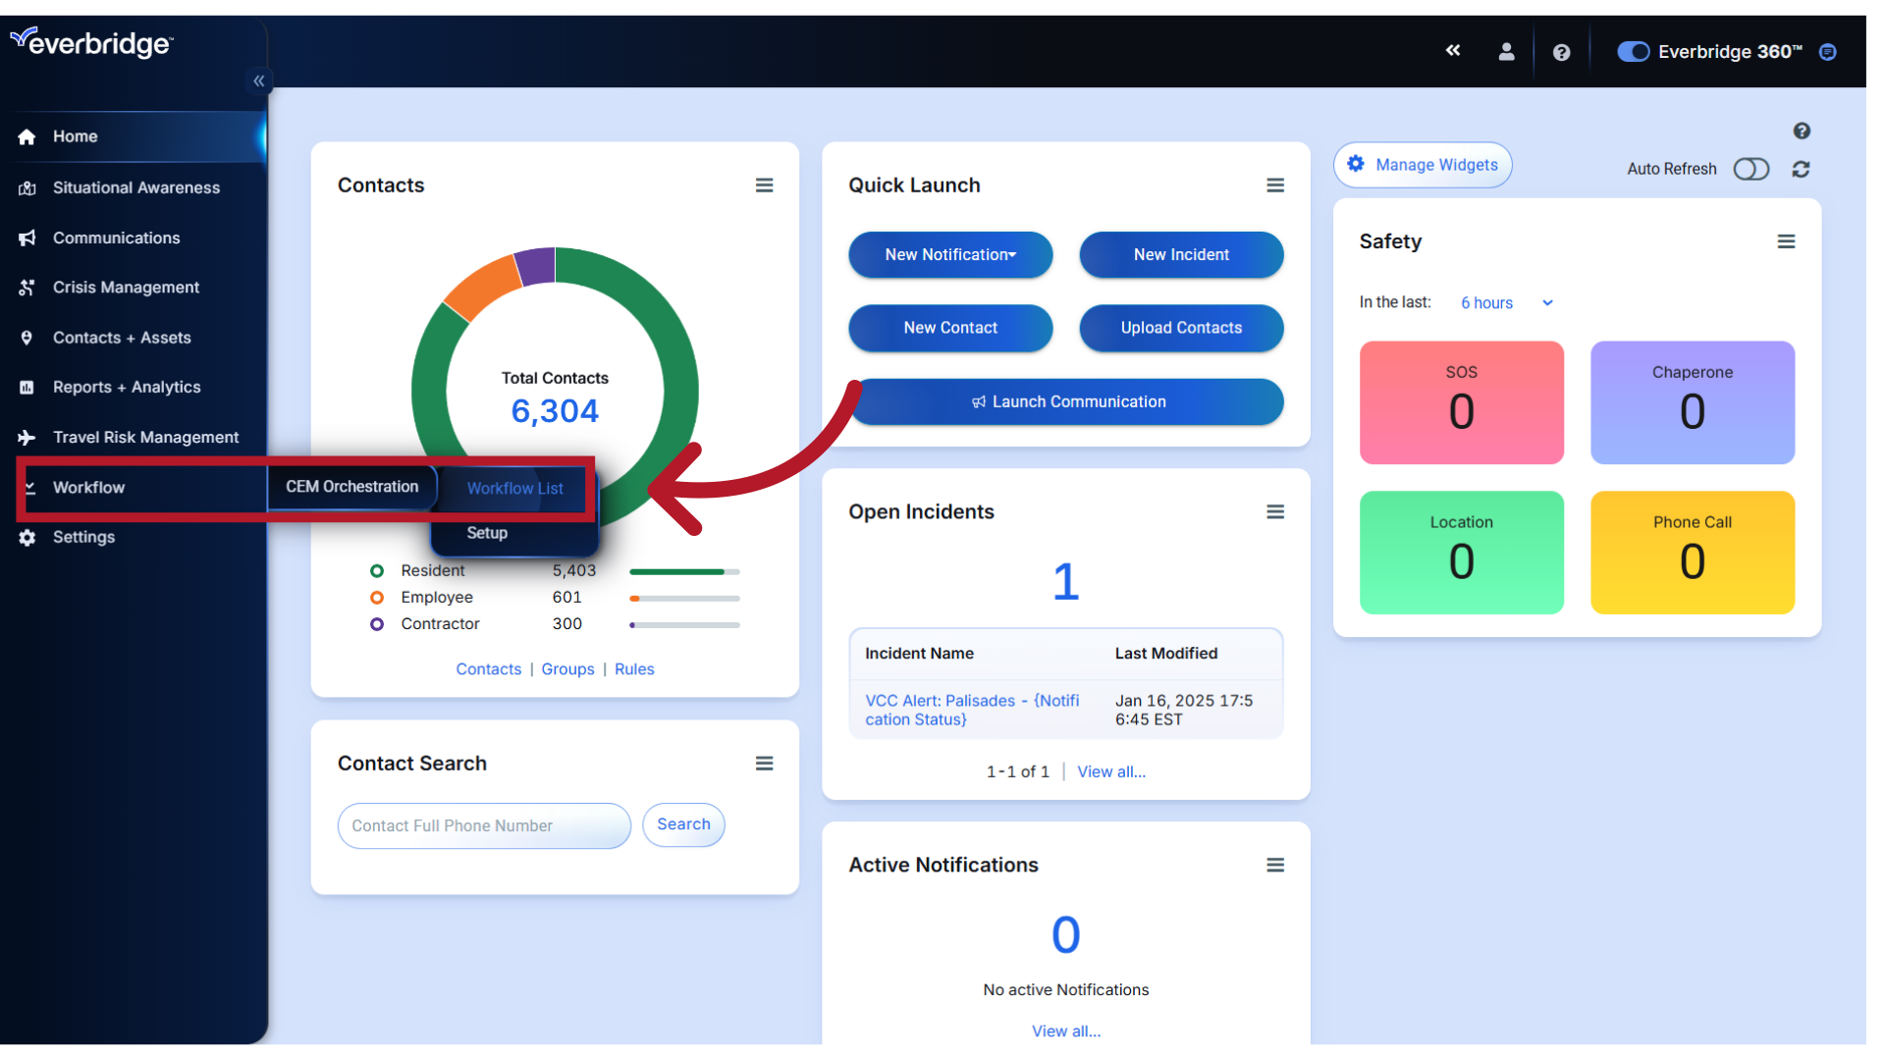Click the Communications sidebar icon

(x=27, y=237)
